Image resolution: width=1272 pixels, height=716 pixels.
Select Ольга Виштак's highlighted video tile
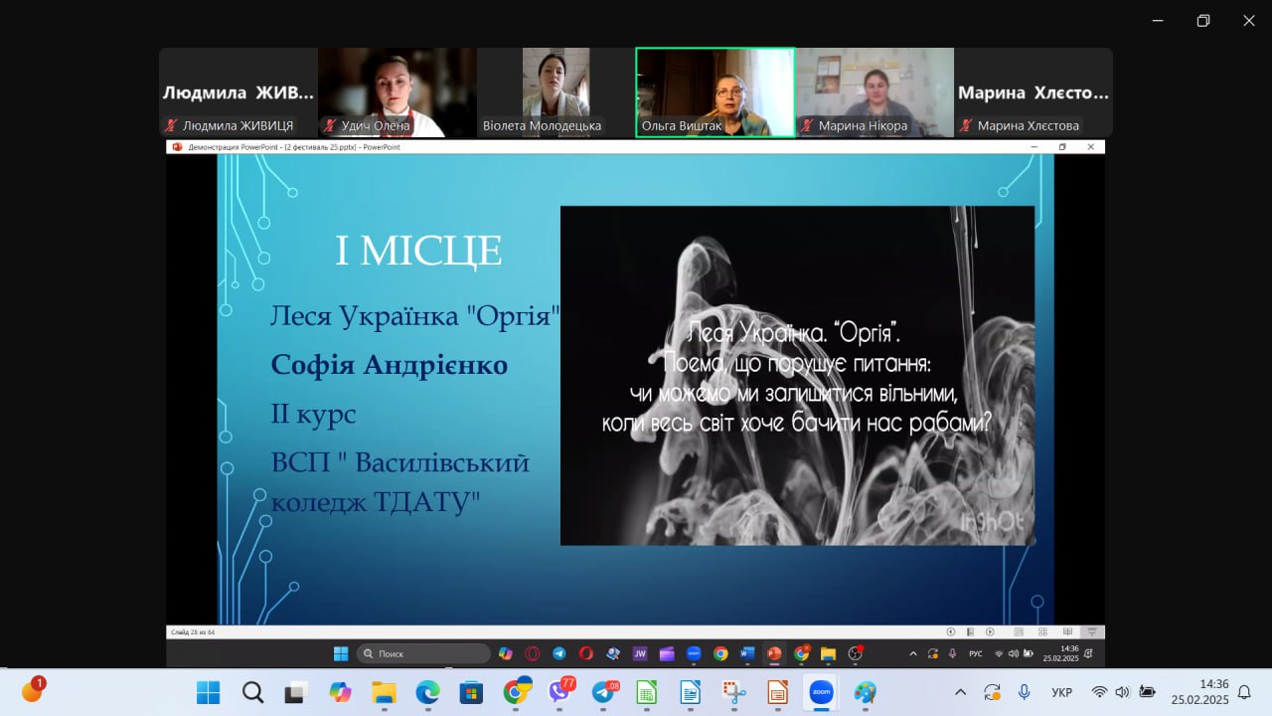pyautogui.click(x=715, y=91)
